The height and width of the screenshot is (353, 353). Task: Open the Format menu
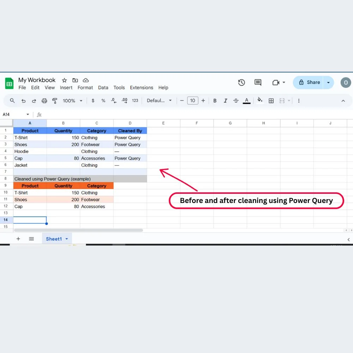(x=85, y=88)
